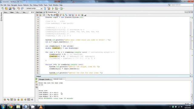Click line number 27 in the gutter

click(38, 64)
